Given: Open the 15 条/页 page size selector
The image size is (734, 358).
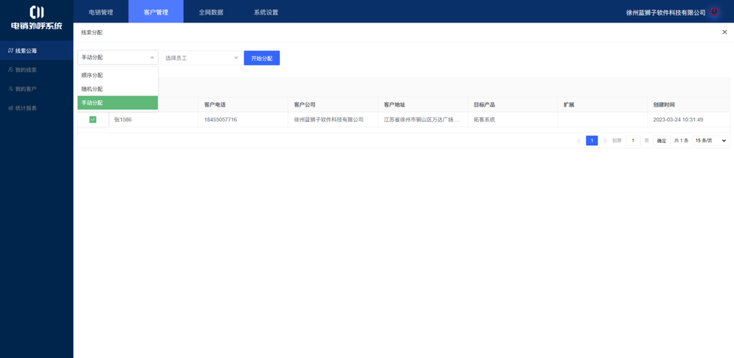Looking at the screenshot, I should click(x=710, y=141).
